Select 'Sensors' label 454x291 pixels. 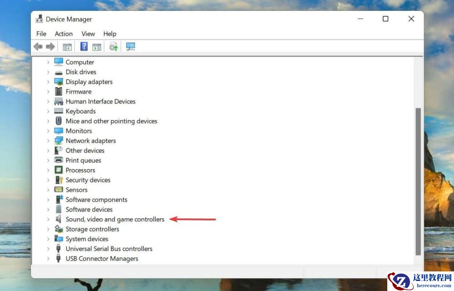(76, 190)
